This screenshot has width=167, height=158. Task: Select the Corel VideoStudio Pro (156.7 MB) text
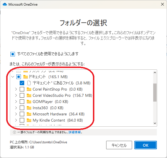point(62,95)
